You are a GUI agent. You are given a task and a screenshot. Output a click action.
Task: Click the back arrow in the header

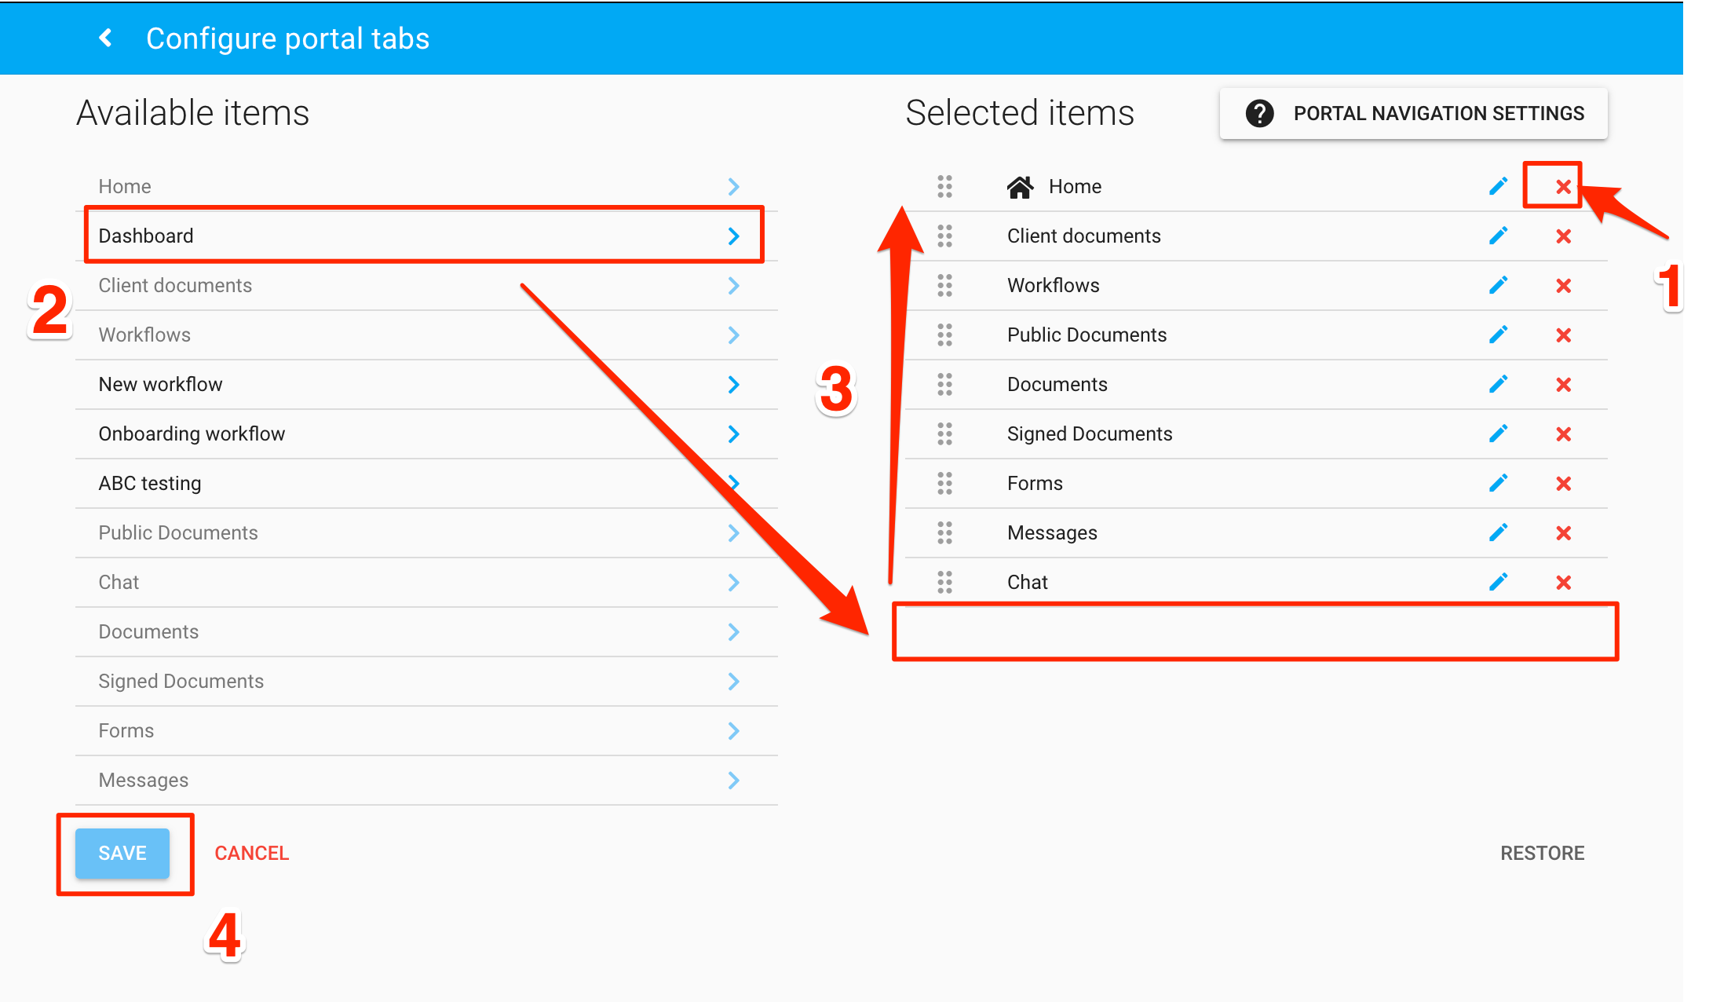pyautogui.click(x=106, y=38)
